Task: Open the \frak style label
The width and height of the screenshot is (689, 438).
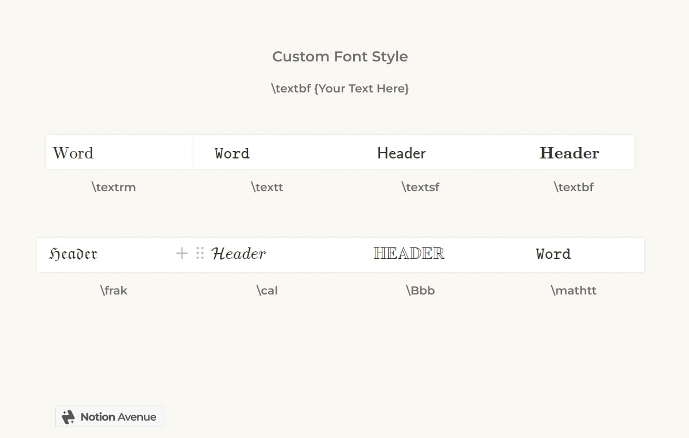Action: [114, 290]
